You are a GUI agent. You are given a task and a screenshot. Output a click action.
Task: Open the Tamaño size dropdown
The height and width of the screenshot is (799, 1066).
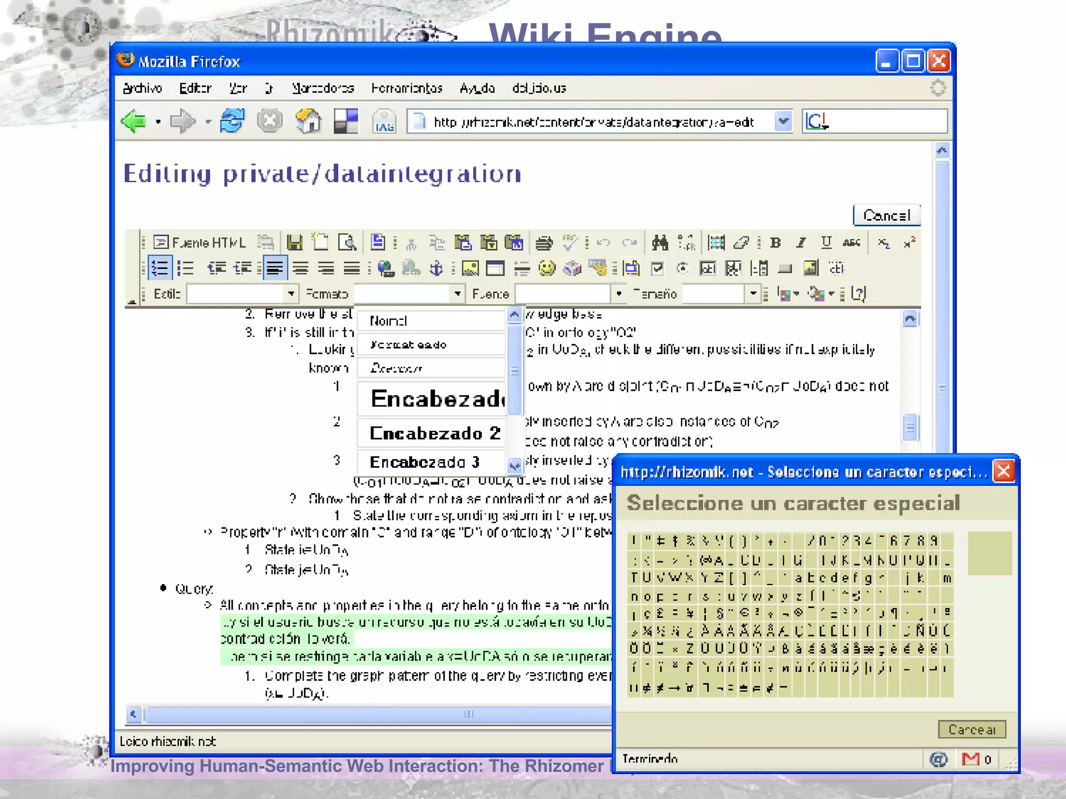(x=753, y=294)
